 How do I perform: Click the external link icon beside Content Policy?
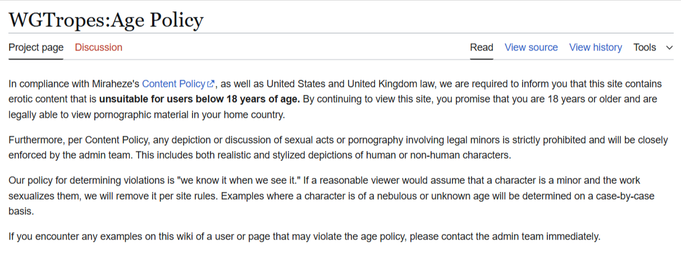coord(211,84)
